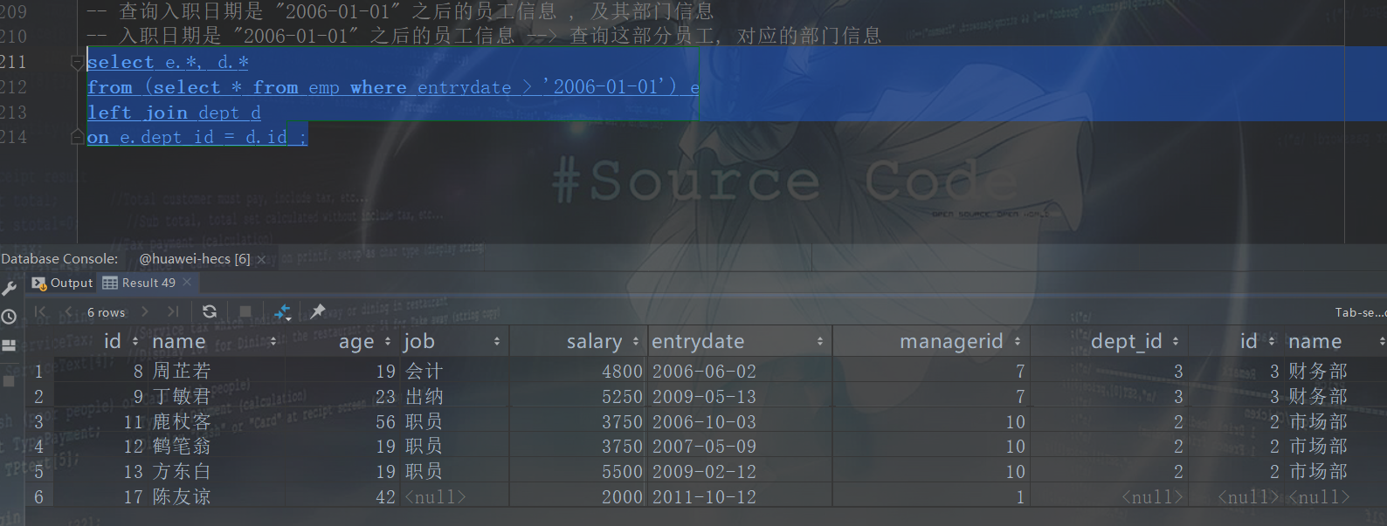The height and width of the screenshot is (526, 1387).
Task: Open the Tab-se... data extractor dropdown
Action: (x=1359, y=312)
